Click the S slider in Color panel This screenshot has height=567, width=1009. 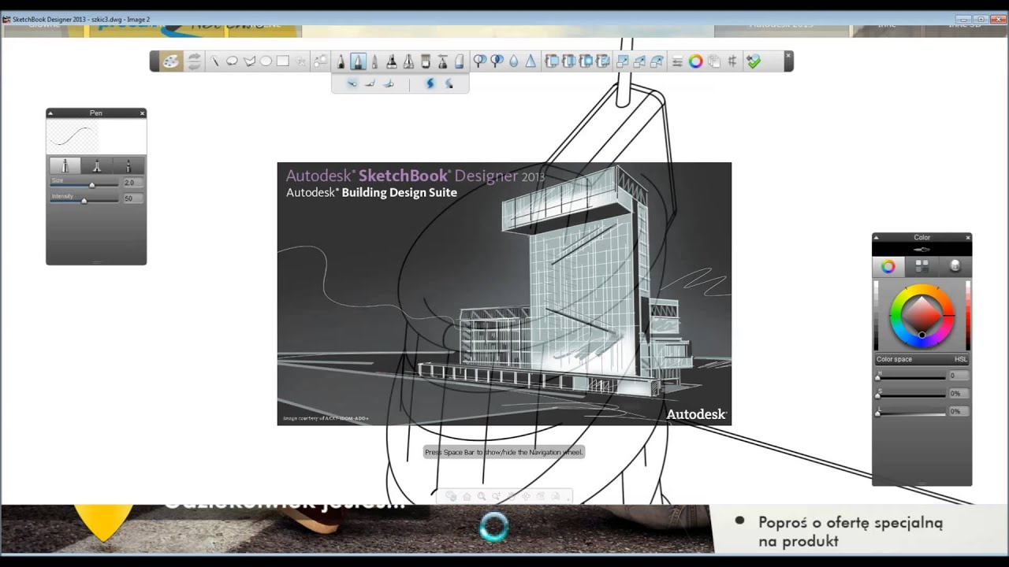pyautogui.click(x=910, y=396)
